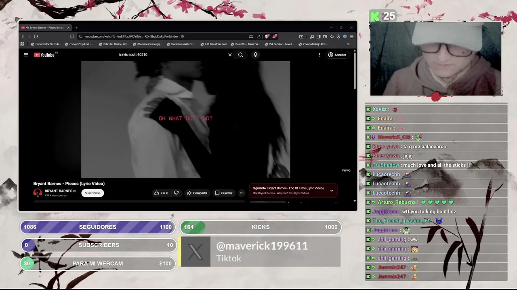
Task: Start voice search with the microphone icon
Action: pos(255,55)
